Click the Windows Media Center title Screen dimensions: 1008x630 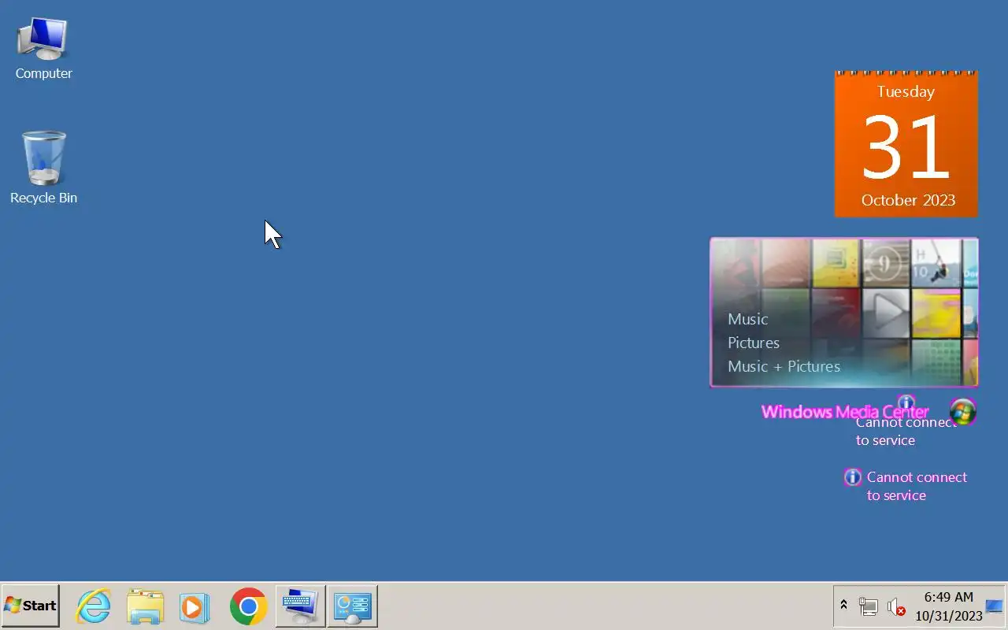[x=845, y=411]
